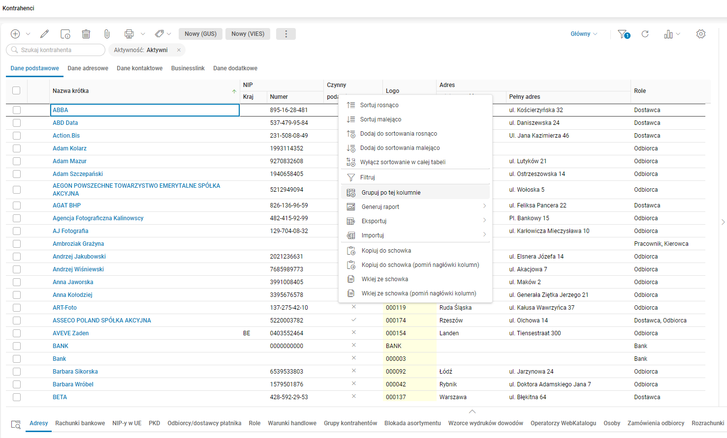Select Wyłącz sortowanie w całej tabeli
Viewport: 727px width, 438px height.
(415, 162)
